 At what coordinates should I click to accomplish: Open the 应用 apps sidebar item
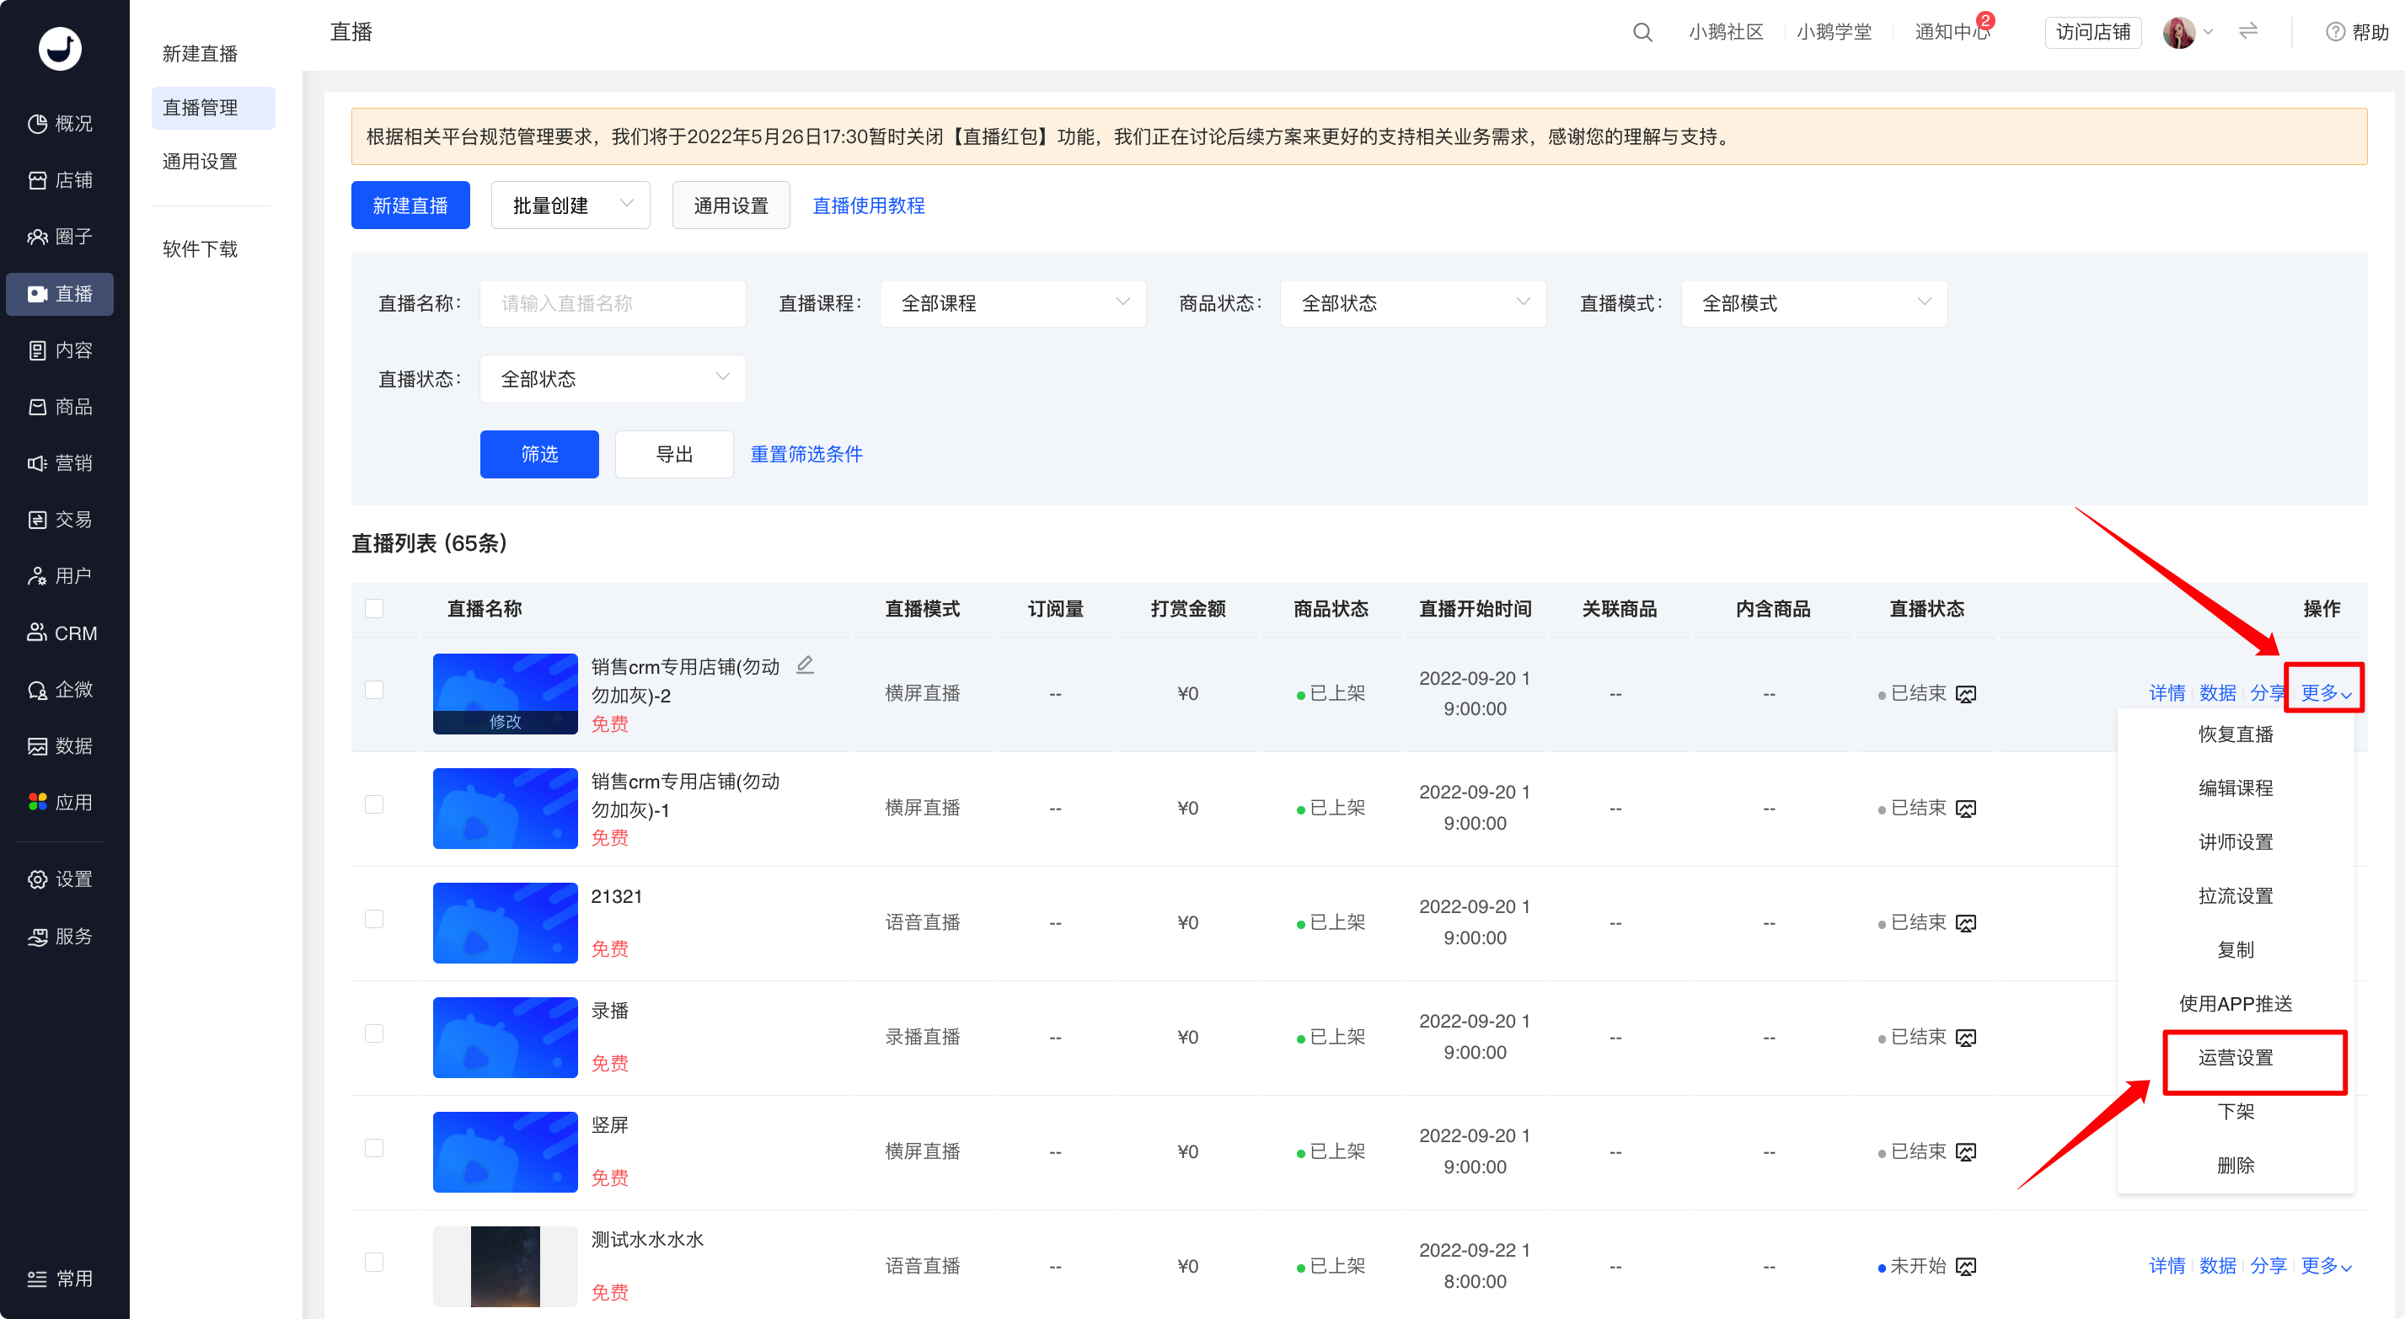point(60,802)
